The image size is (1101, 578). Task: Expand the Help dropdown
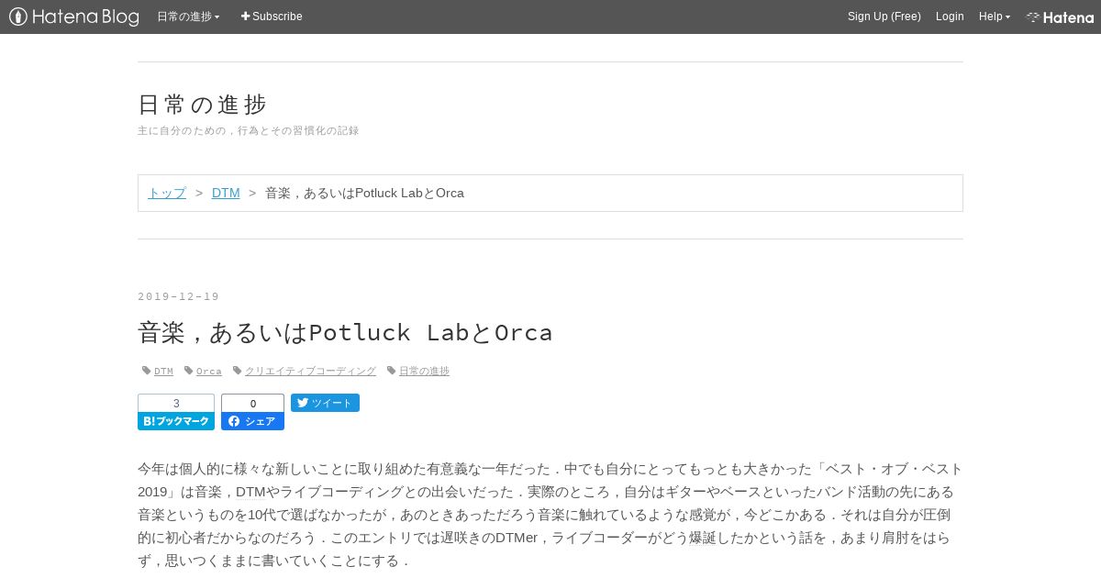(x=995, y=17)
